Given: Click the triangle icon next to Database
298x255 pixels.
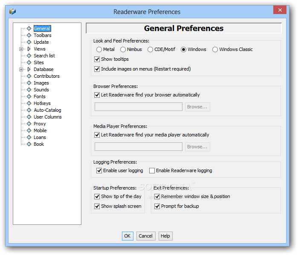Looking at the screenshot, I should click(29, 69).
